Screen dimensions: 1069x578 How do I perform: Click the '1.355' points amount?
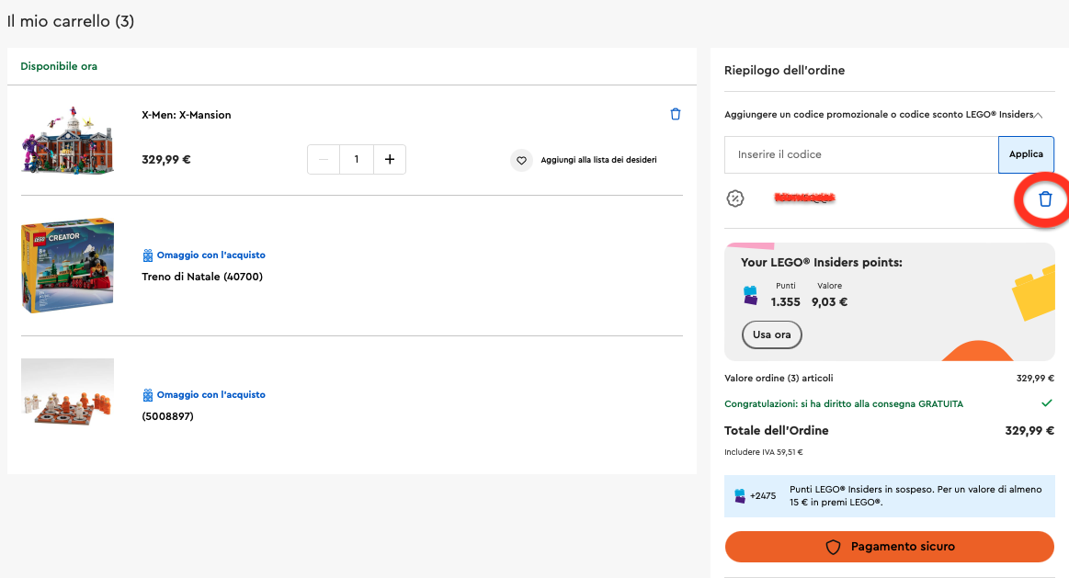[x=785, y=302]
